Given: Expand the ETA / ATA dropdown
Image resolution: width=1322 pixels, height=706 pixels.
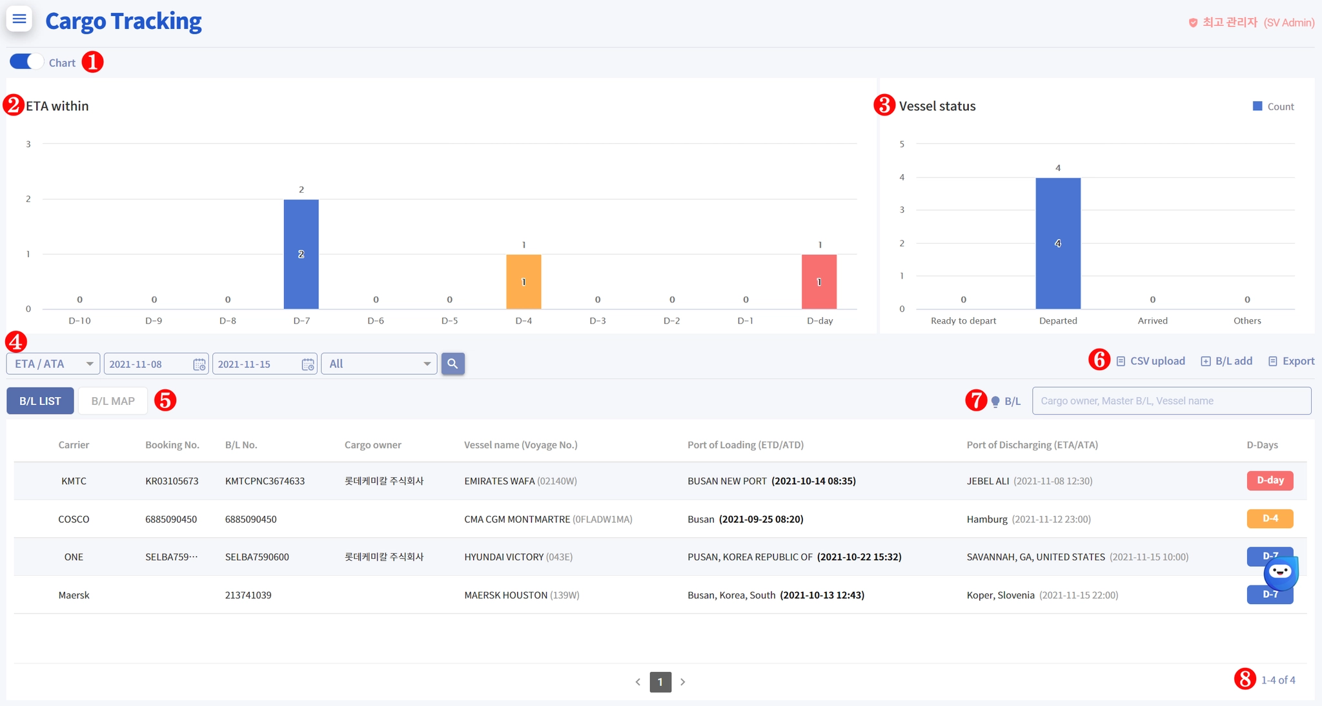Looking at the screenshot, I should click(53, 364).
